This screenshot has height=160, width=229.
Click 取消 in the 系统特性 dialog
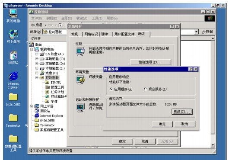145,141
